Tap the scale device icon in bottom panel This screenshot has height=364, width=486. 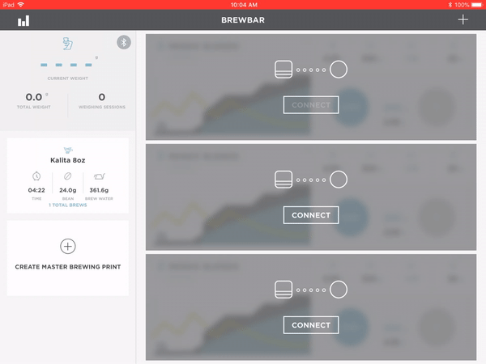click(283, 289)
